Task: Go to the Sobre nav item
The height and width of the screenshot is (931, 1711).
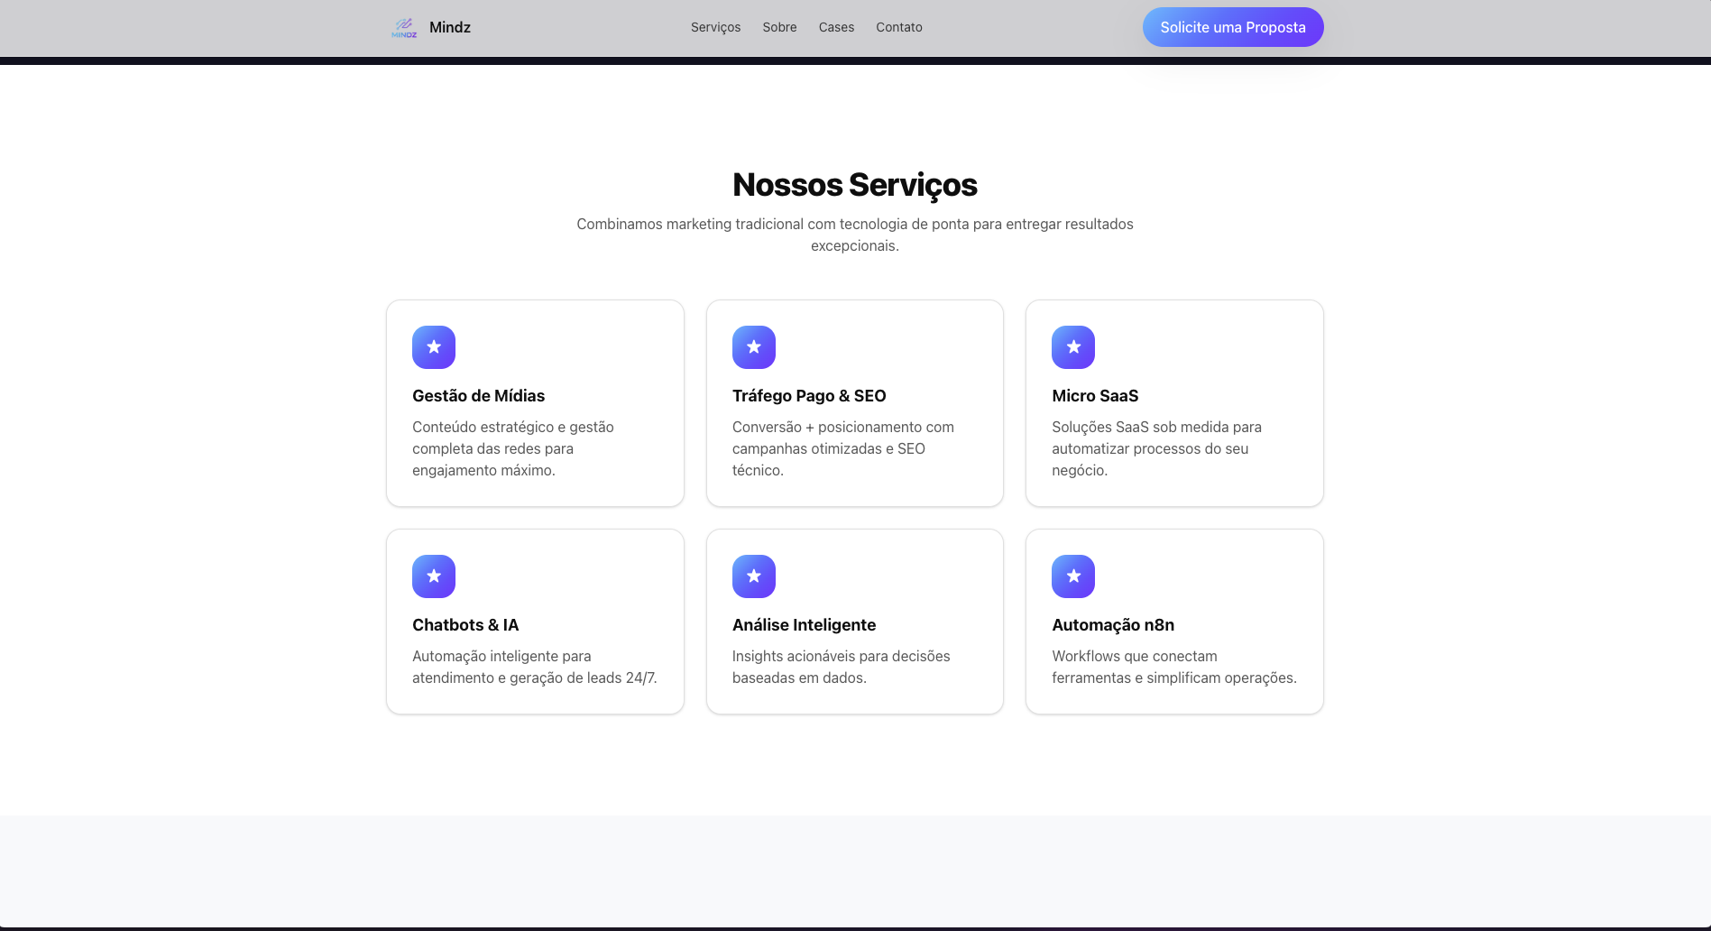Action: coord(779,27)
